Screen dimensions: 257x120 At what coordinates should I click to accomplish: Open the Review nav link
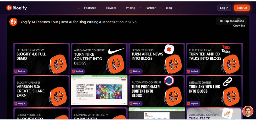[111, 8]
